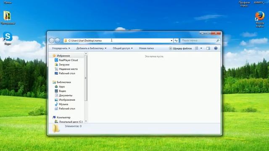The width and height of the screenshot is (269, 151).
Task: Open the view options dropdown arrow
Action: point(201,48)
